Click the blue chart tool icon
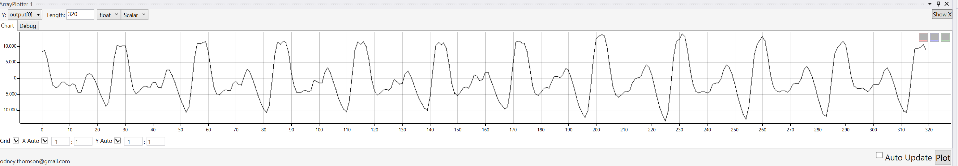 point(934,37)
